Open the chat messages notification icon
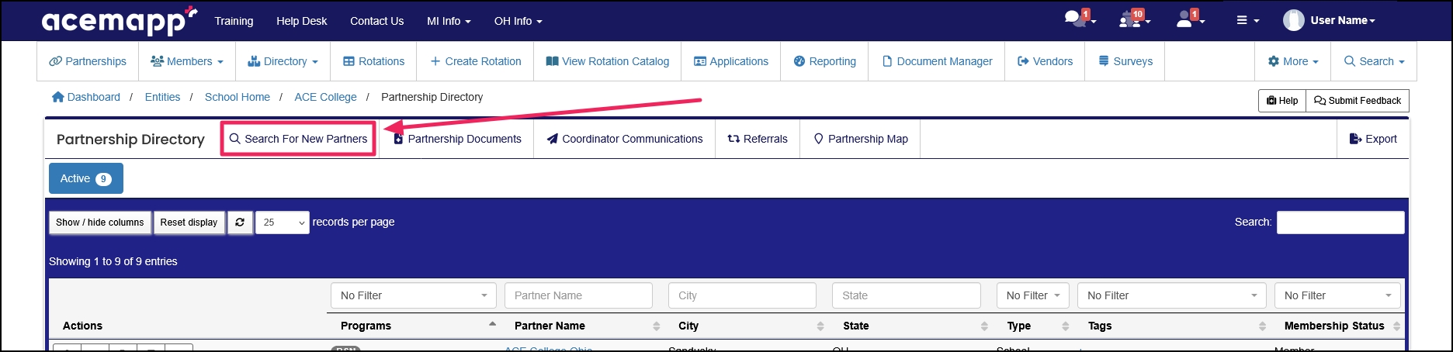 click(x=1080, y=19)
